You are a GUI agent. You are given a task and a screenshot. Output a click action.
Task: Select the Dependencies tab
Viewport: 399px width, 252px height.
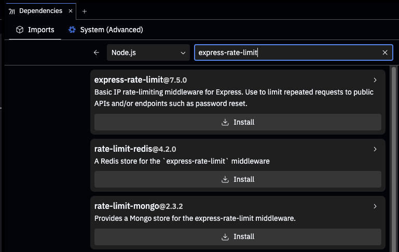(40, 11)
